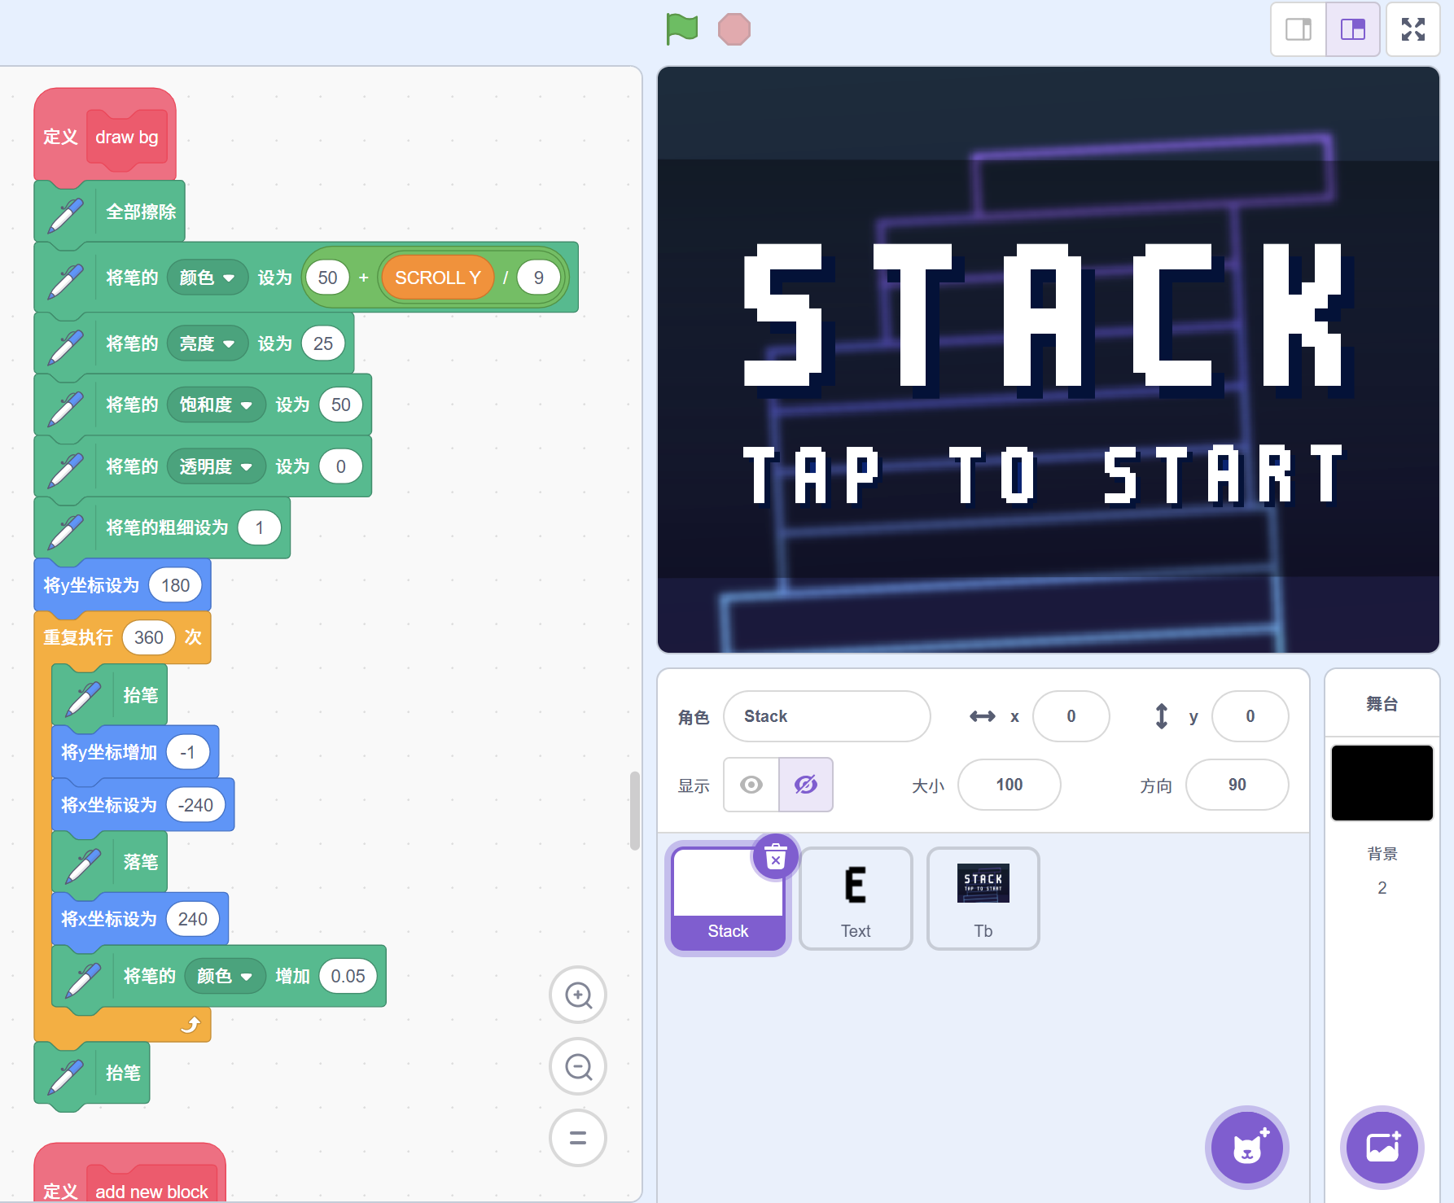Viewport: 1454px width, 1203px height.
Task: Enter full screen stage mode
Action: click(x=1412, y=29)
